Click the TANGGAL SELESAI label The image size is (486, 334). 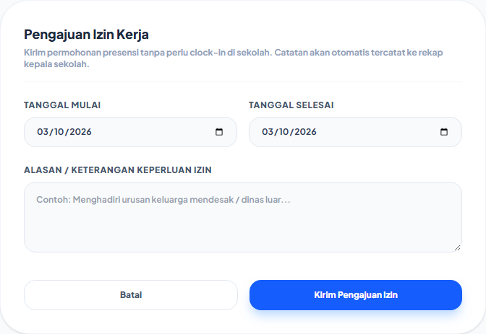[291, 105]
